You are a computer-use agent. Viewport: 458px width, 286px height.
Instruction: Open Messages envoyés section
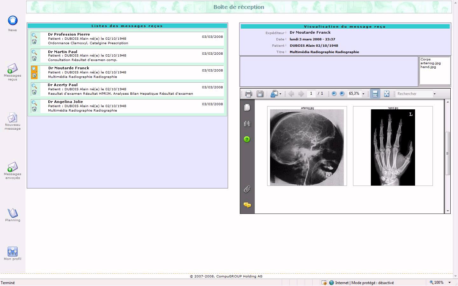12,167
